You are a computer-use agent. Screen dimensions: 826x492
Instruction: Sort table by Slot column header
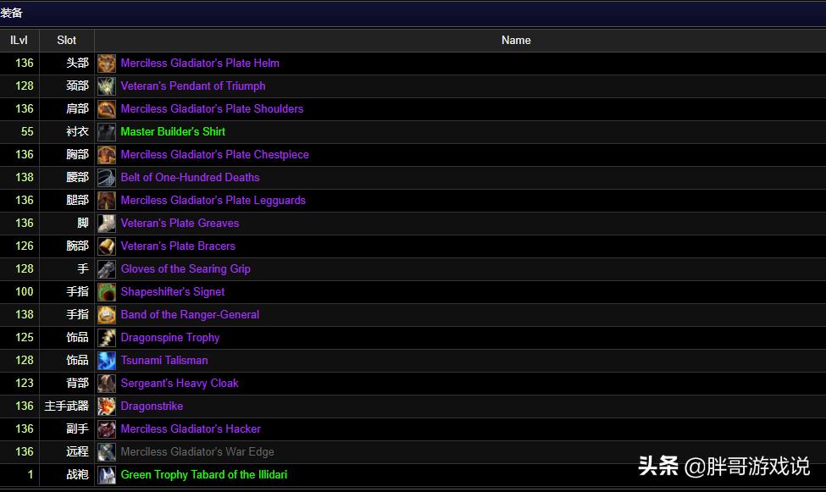[66, 40]
